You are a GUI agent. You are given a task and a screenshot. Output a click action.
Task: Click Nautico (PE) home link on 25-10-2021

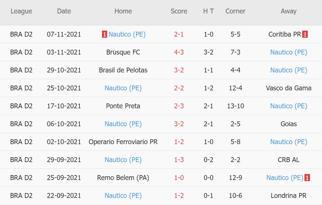pyautogui.click(x=123, y=88)
